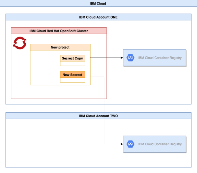Click the IBM Cloud Account TWO header
The image size is (197, 173).
pyautogui.click(x=98, y=116)
